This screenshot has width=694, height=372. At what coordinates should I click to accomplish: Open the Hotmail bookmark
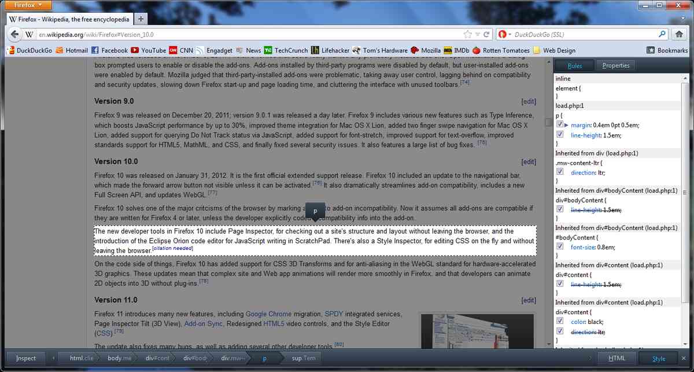[x=72, y=50]
